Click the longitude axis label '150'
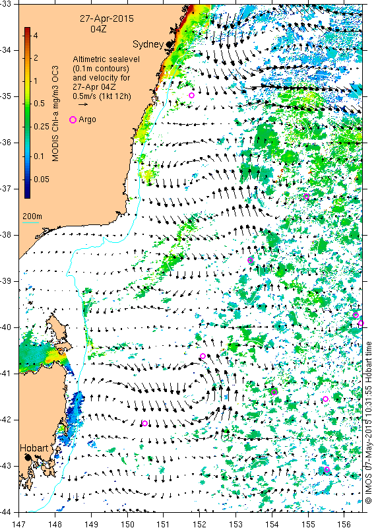This screenshot has height=528, width=376. [x=127, y=524]
